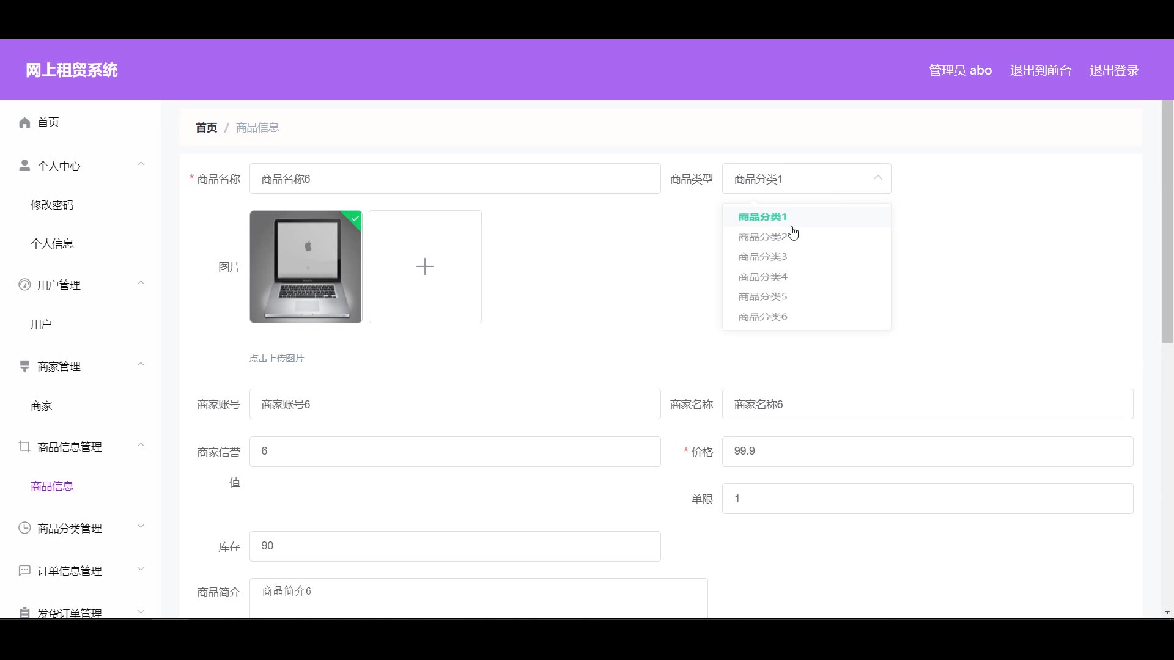Close the 商品类型 dropdown via its arrow

pos(878,178)
